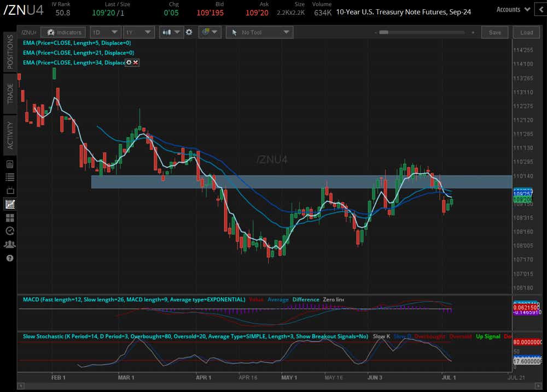Open the TV media icon in sidebar
The image size is (547, 392).
pyautogui.click(x=10, y=191)
